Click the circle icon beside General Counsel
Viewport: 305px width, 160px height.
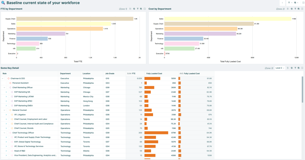tap(10, 110)
